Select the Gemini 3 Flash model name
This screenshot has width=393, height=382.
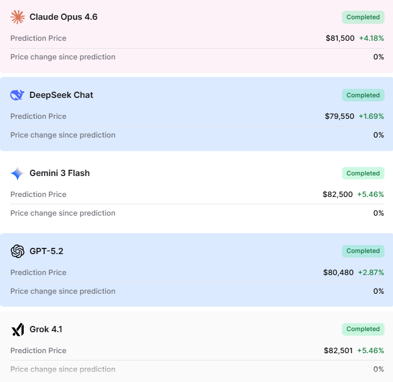[x=60, y=173]
